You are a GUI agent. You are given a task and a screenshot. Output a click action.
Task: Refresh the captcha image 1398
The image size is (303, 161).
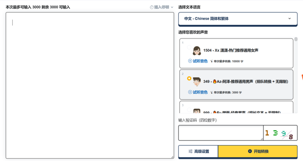pyautogui.click(x=280, y=133)
